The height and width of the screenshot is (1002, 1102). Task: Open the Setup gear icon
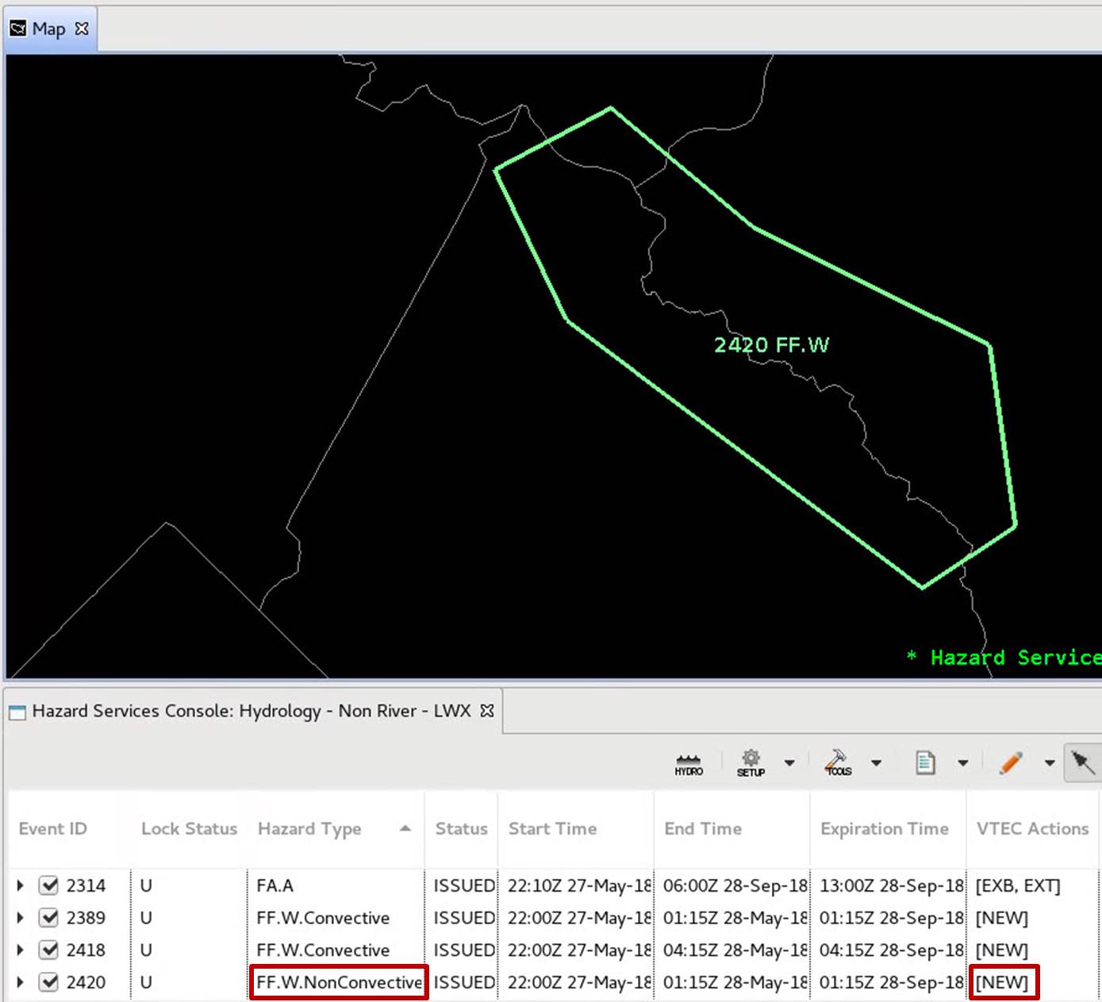pos(751,763)
